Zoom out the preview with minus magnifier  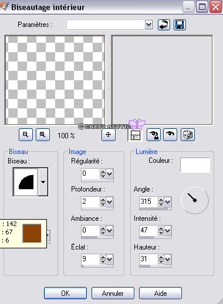[x=26, y=135]
